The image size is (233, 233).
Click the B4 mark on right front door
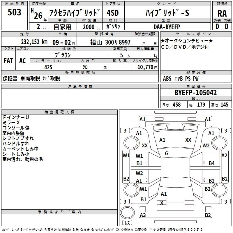coord(211,163)
